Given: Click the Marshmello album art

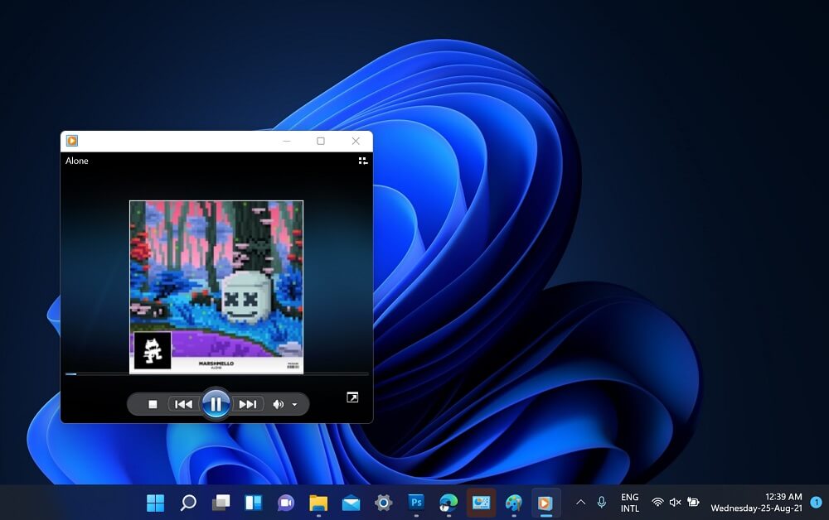Looking at the screenshot, I should (x=216, y=287).
